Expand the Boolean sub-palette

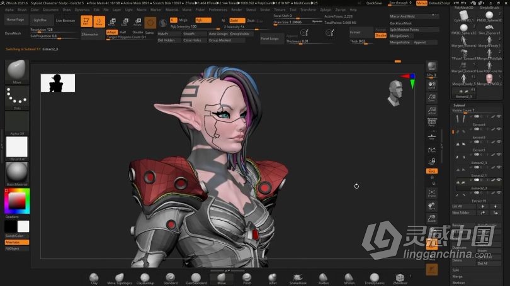point(458,283)
